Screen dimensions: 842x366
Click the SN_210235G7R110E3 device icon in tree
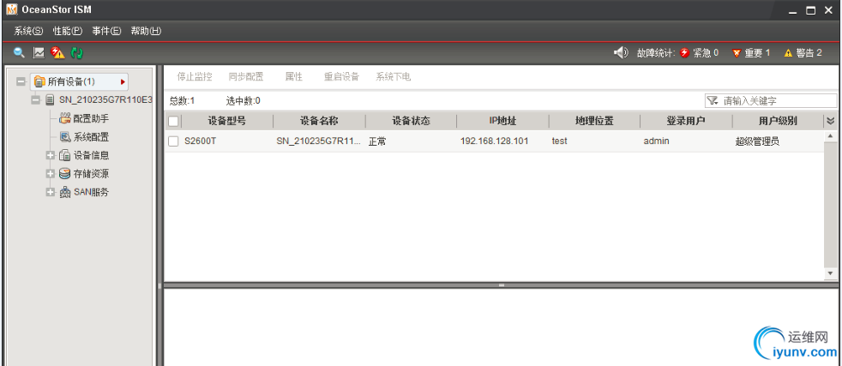tap(50, 99)
